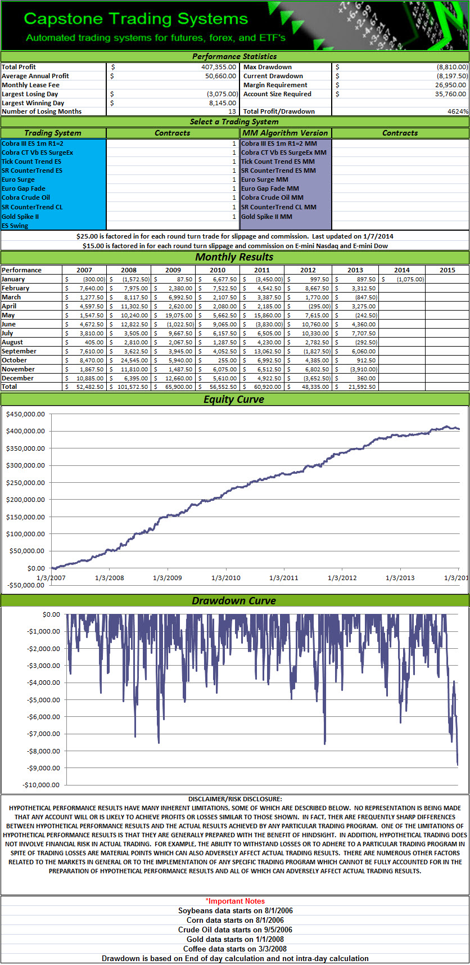Screen dimensions: 470x965
Task: Click the June 2012 value 10,760.00
Action: click(315, 324)
